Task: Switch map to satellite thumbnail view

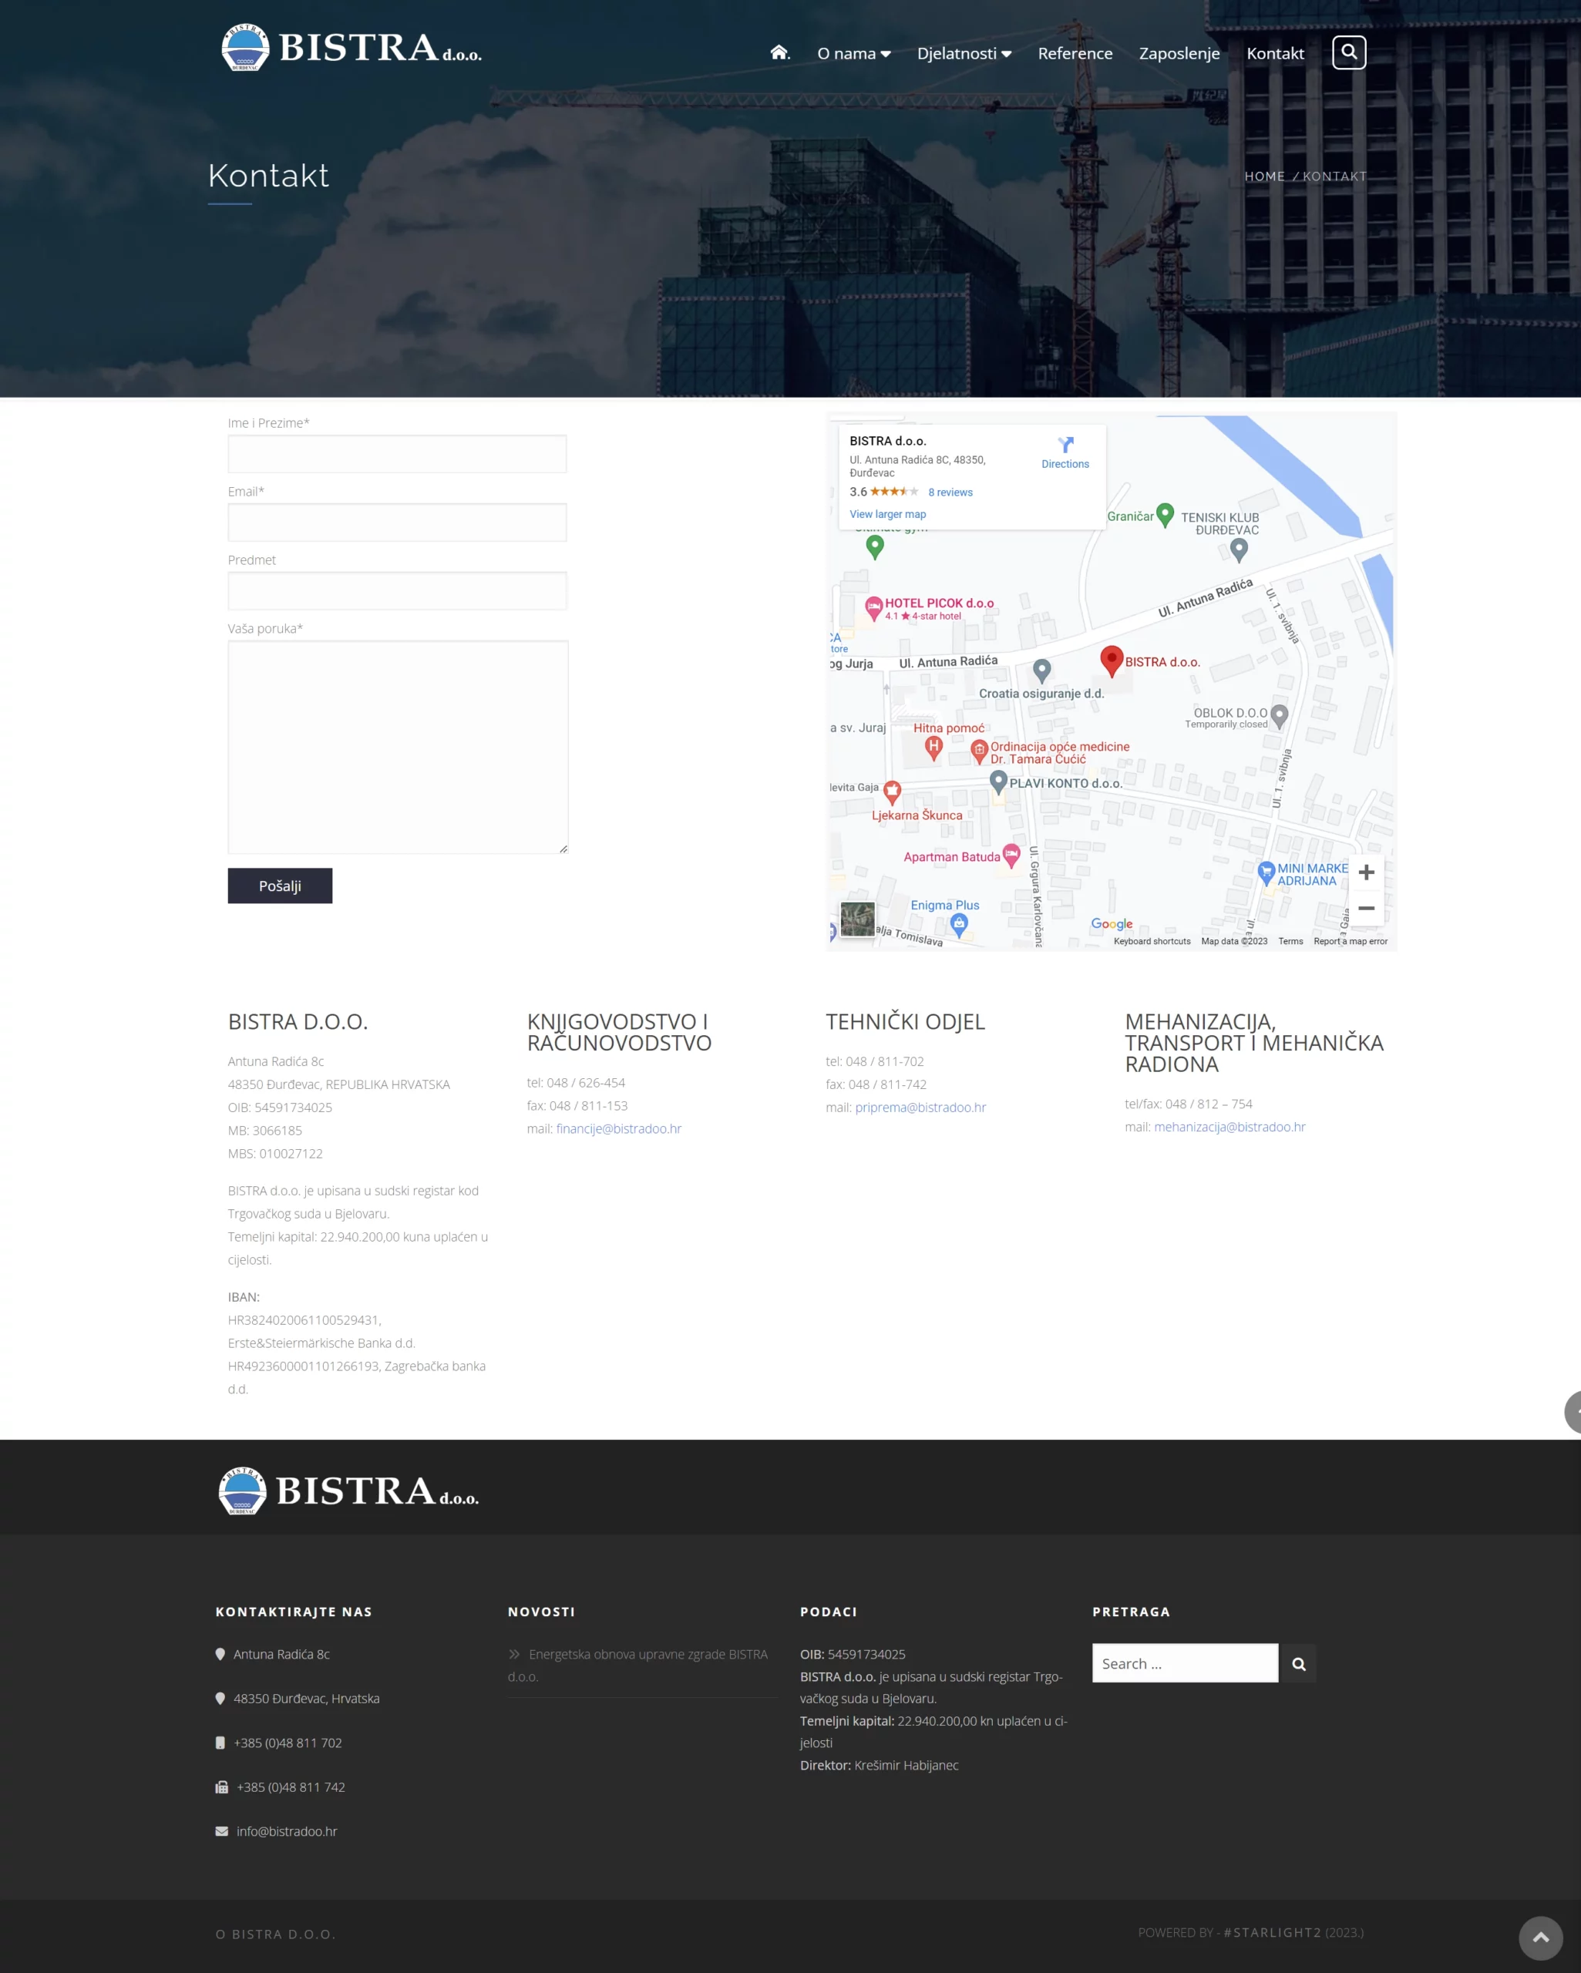Action: [857, 919]
